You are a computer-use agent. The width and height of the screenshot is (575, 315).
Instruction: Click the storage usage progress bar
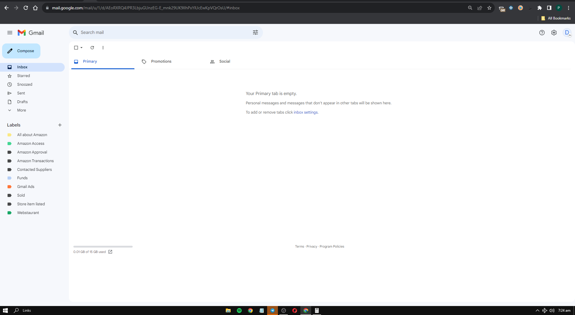pos(103,247)
